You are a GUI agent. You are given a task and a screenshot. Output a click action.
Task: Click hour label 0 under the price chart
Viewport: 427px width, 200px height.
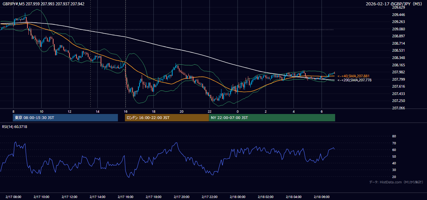pos(238,111)
